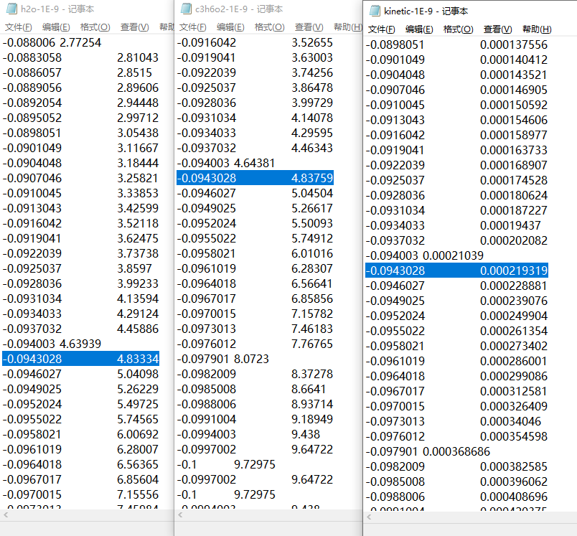Open 格式(O) menu in the h2o-1E-9 window
Image resolution: width=577 pixels, height=536 pixels.
coord(95,27)
